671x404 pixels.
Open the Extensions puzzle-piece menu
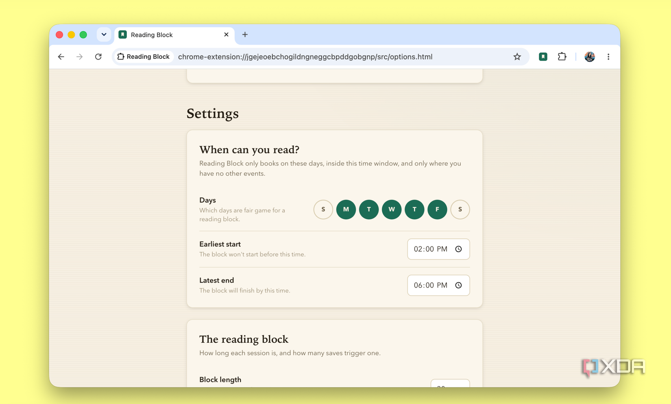[562, 57]
